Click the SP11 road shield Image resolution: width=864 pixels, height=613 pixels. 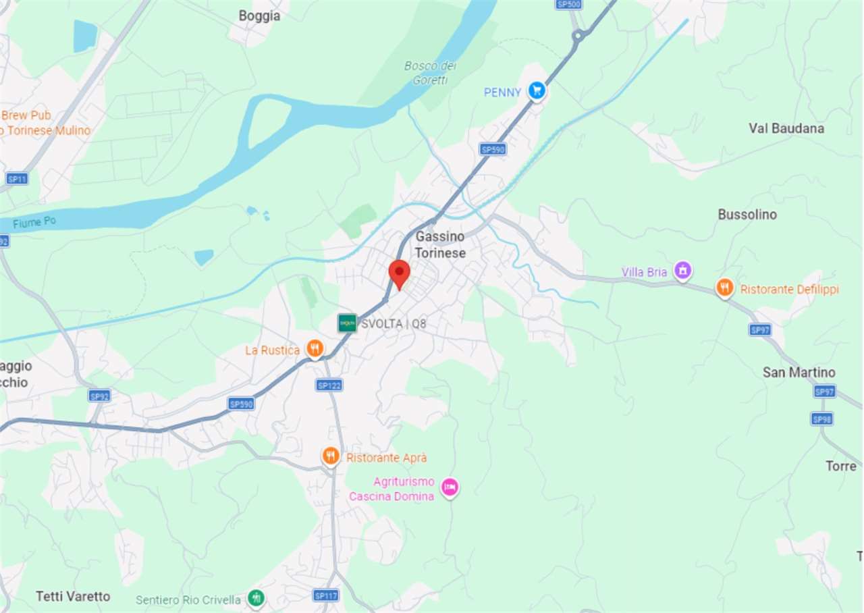pyautogui.click(x=17, y=179)
